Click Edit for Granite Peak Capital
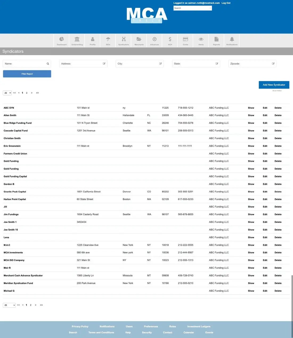The image size is (293, 338). click(265, 192)
